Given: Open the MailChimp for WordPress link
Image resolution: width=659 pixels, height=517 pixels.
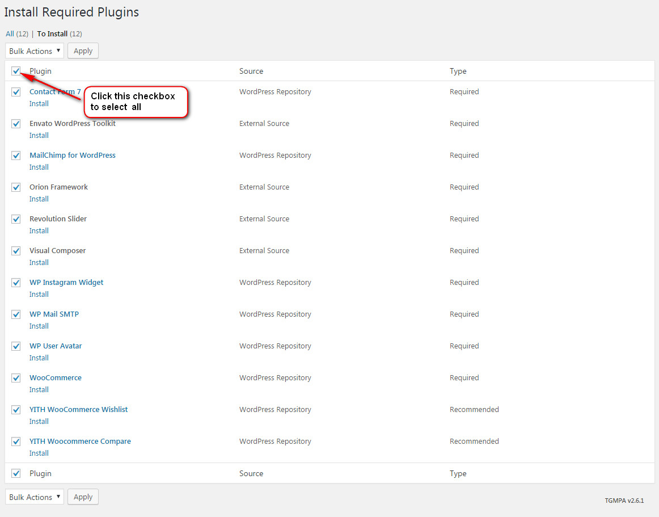Looking at the screenshot, I should point(72,155).
